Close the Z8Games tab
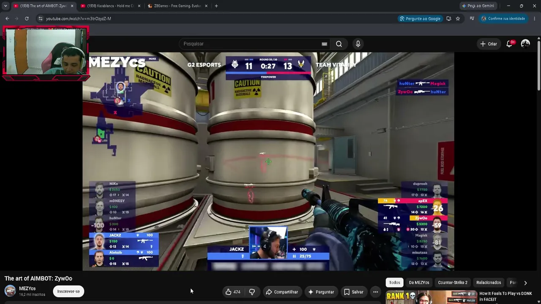Screen dimensions: 541x304 206,6
